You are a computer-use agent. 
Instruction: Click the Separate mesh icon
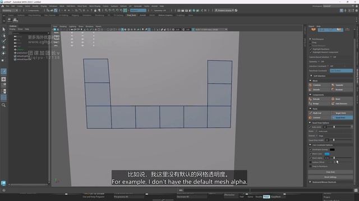tap(333, 85)
